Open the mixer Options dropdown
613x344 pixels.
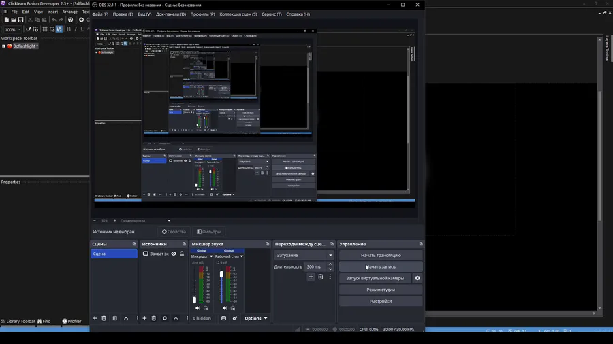[256, 318]
